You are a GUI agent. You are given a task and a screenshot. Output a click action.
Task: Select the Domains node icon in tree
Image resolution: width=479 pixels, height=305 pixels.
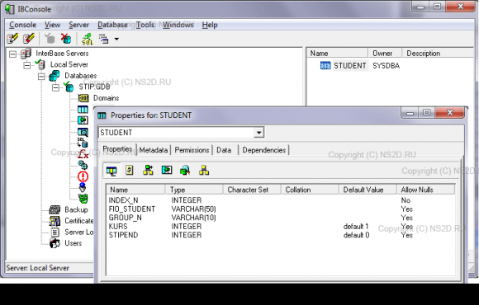(x=83, y=98)
